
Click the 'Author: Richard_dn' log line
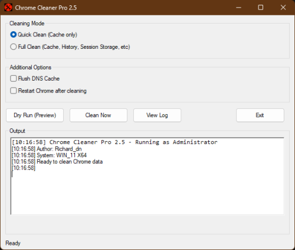pyautogui.click(x=47, y=149)
